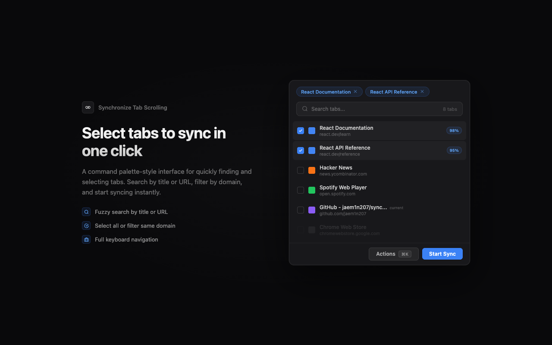Check the Chrome Web Store checkbox
Image resolution: width=552 pixels, height=345 pixels.
click(x=301, y=230)
